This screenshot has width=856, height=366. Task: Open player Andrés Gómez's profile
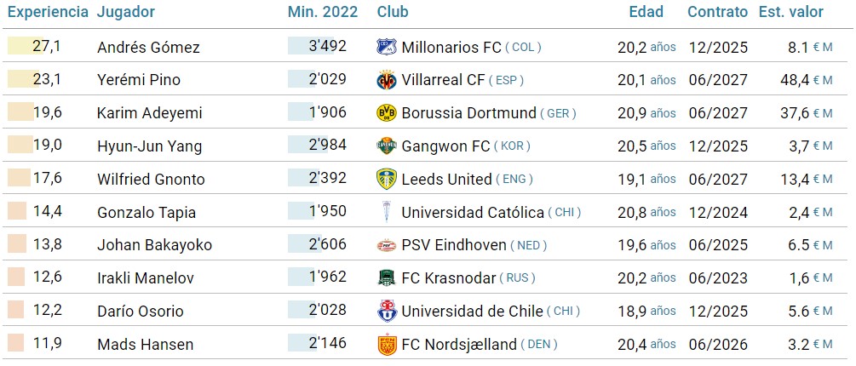[x=148, y=48]
